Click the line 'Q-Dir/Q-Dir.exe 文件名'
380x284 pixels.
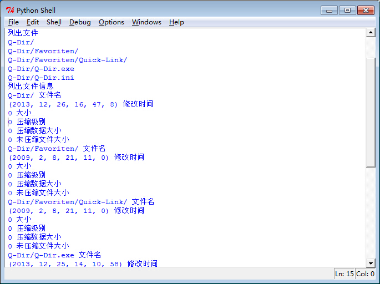(54, 255)
